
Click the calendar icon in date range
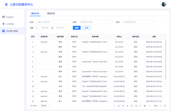click(x=37, y=28)
